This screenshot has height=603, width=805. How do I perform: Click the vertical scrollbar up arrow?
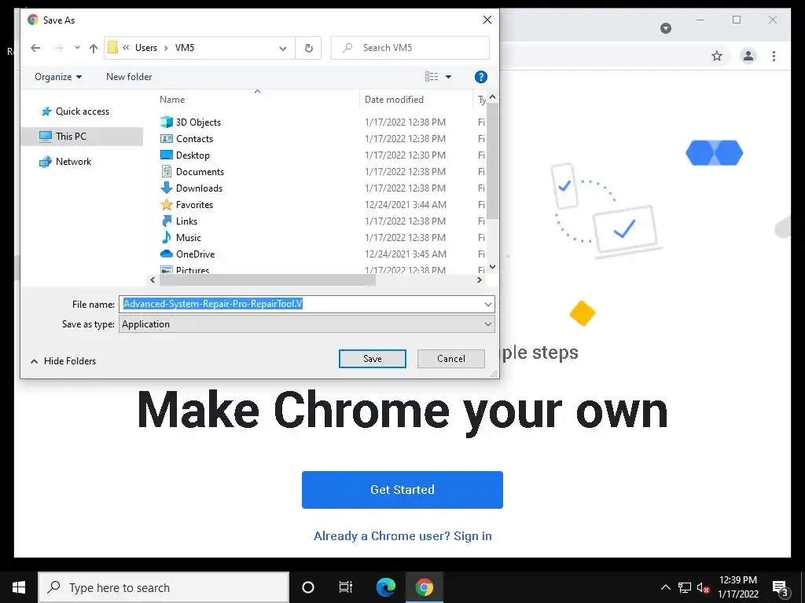(492, 97)
